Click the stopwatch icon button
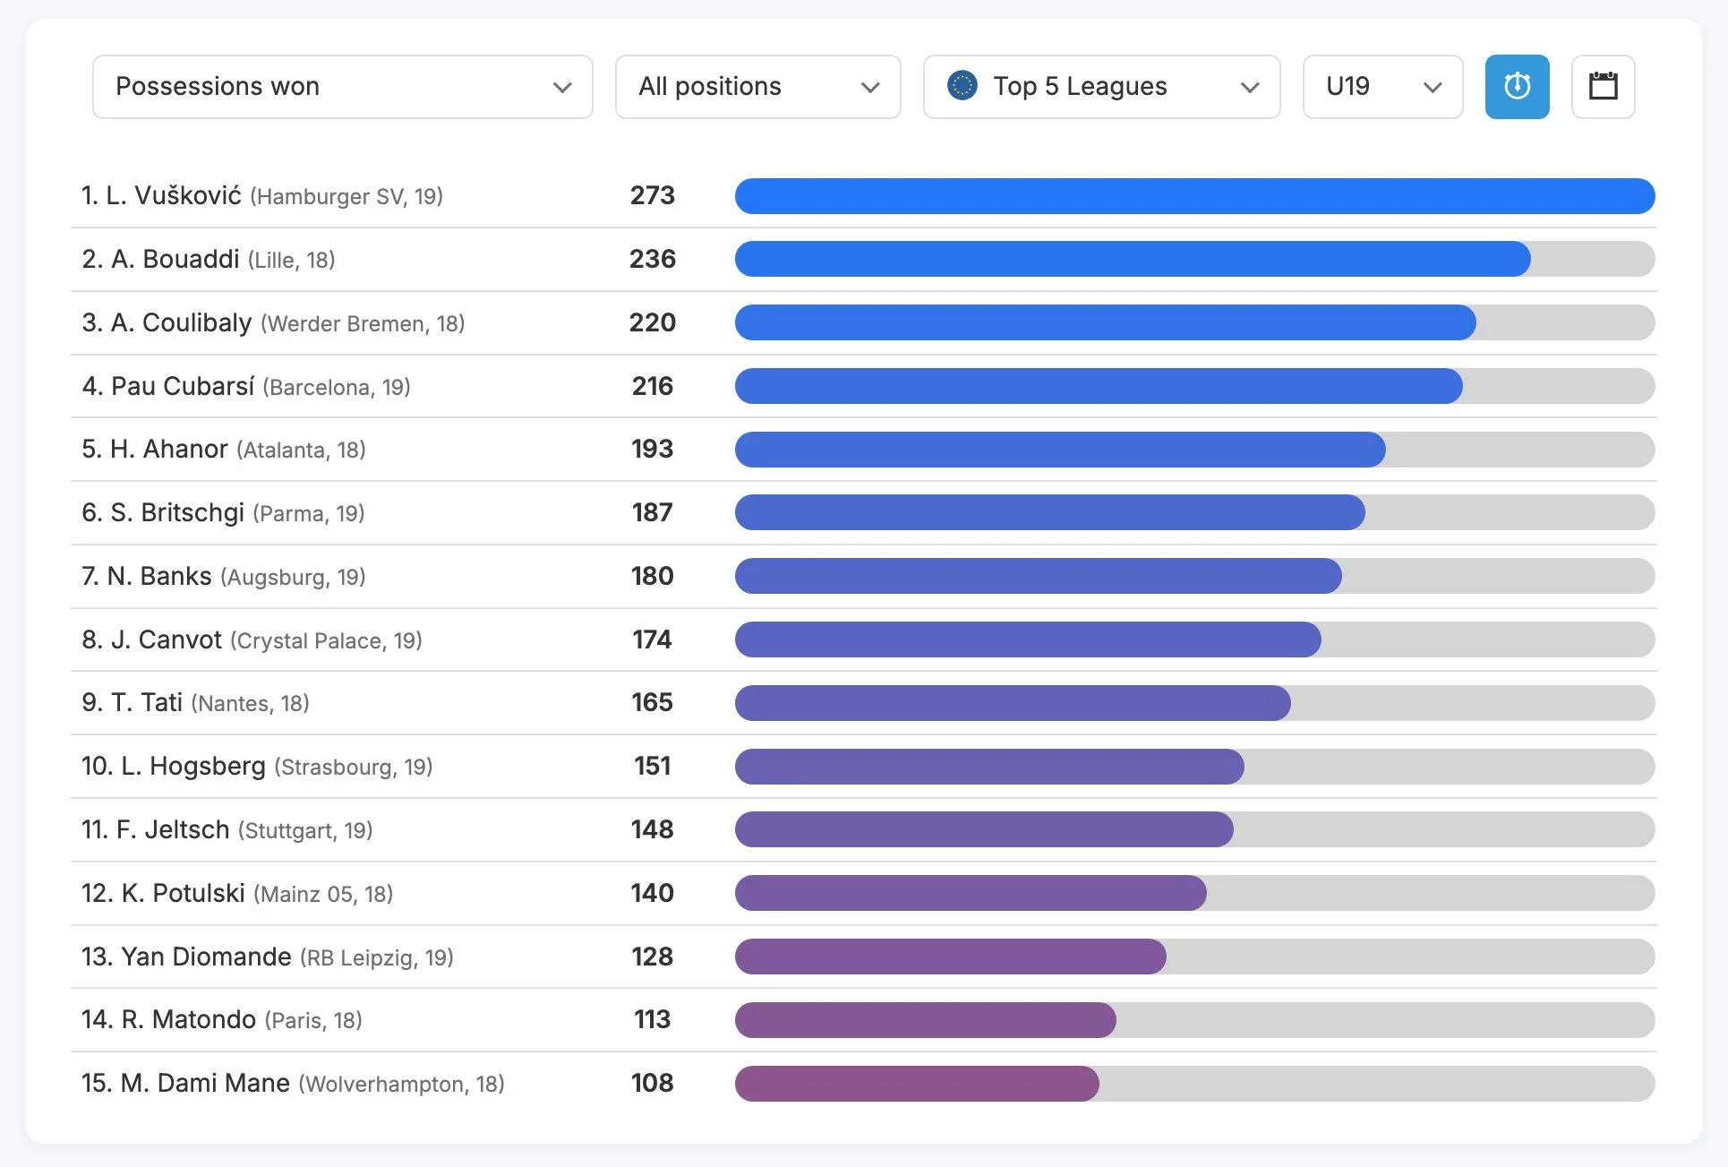1728x1167 pixels. pos(1517,87)
